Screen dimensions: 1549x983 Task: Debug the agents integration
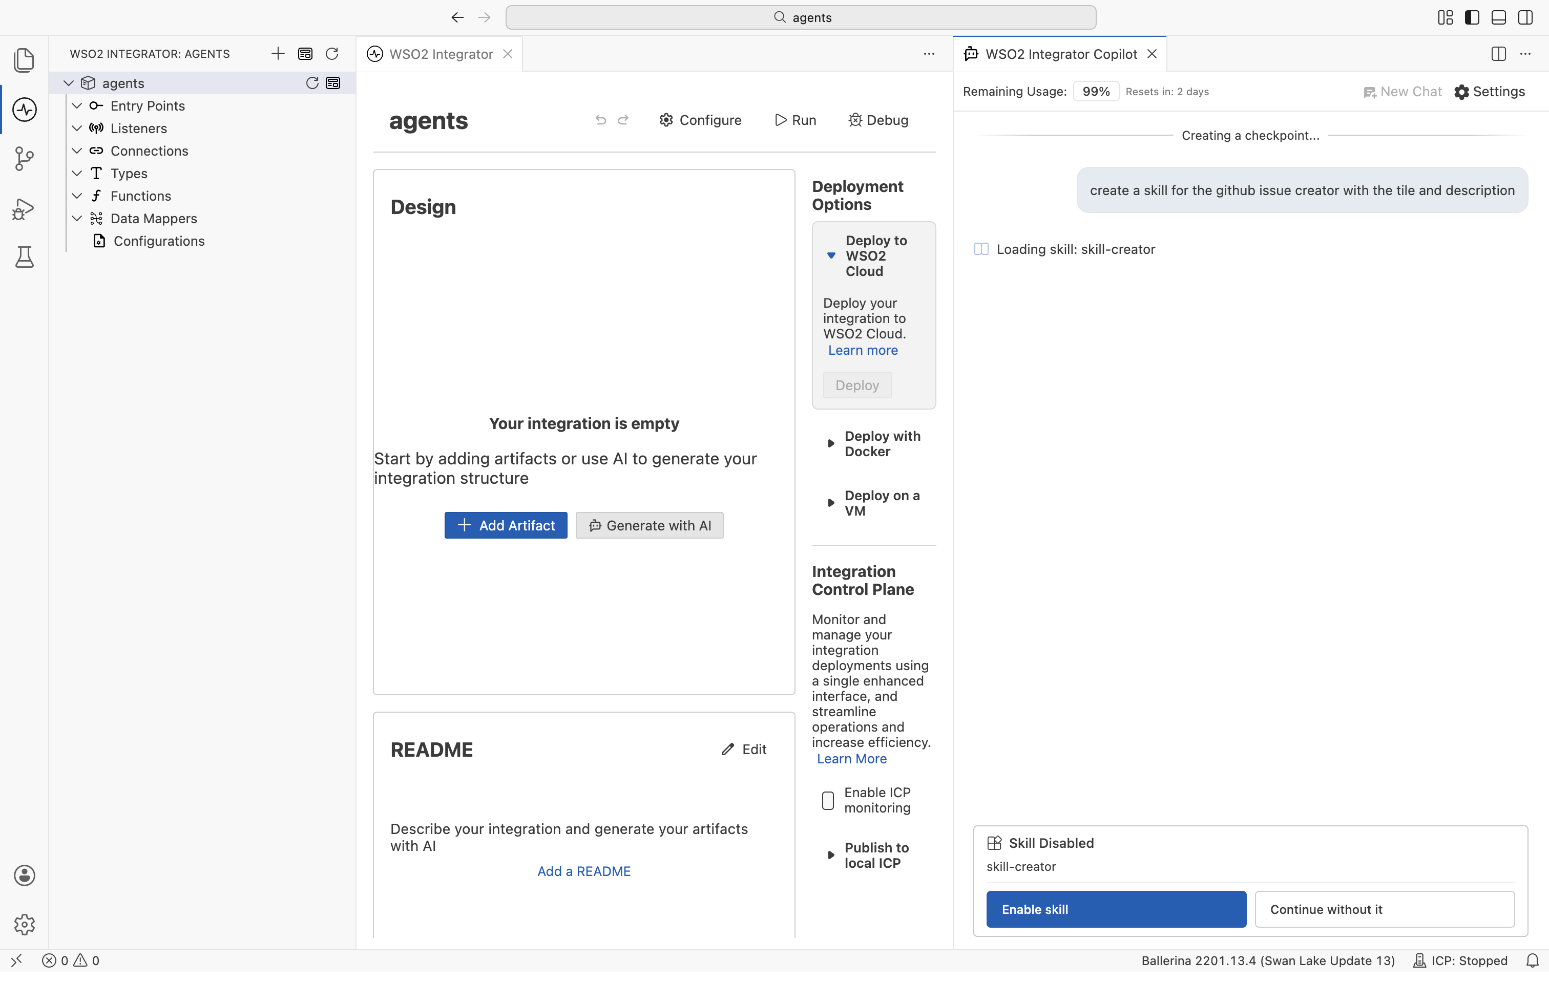coord(878,120)
